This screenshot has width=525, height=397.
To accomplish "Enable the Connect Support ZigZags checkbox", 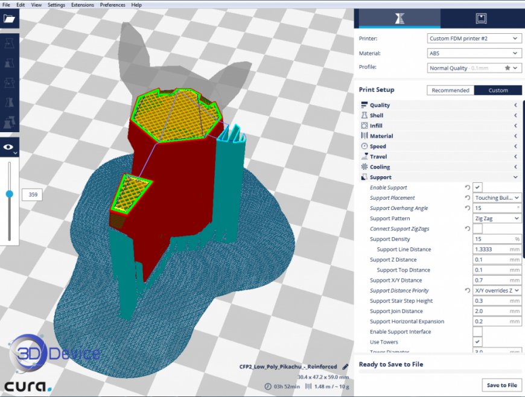I will coord(477,229).
